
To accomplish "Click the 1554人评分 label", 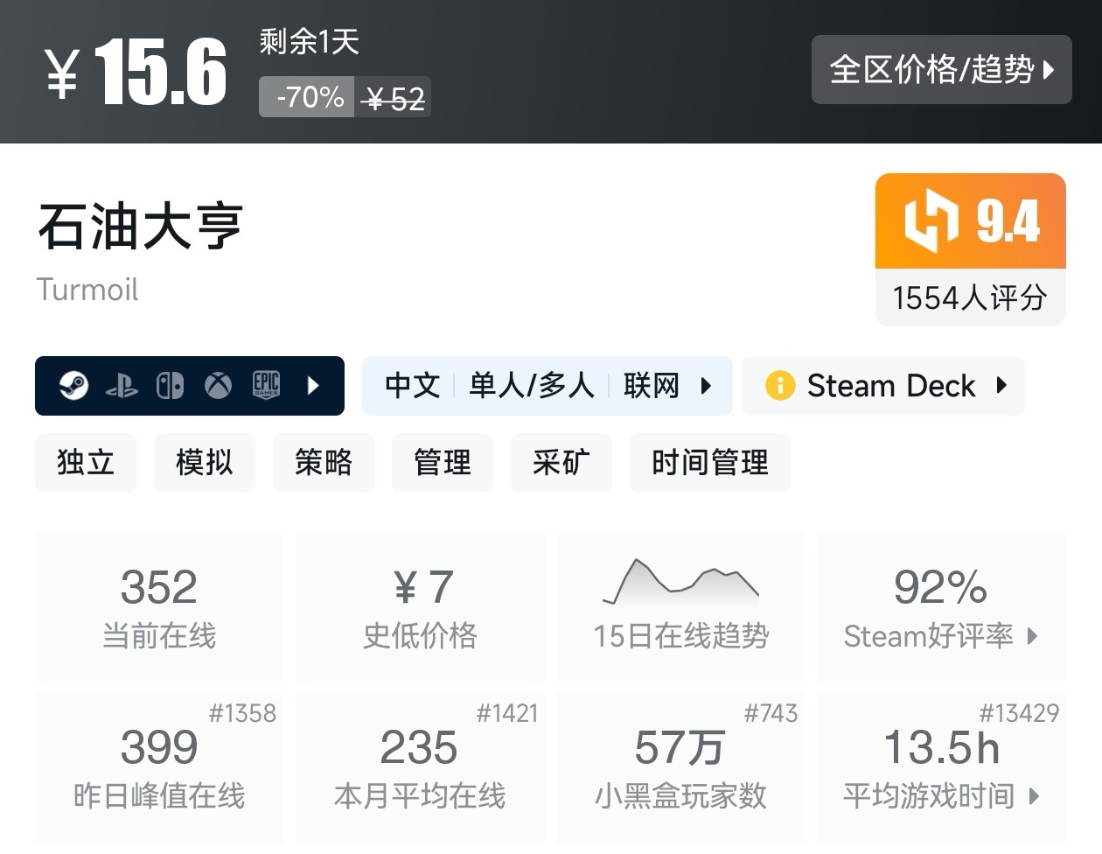I will (969, 297).
